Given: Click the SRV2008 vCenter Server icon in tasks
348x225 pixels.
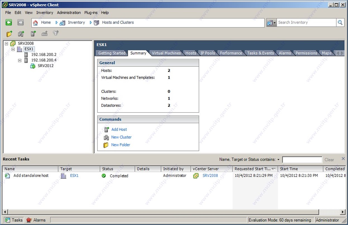Looking at the screenshot, I should [196, 176].
